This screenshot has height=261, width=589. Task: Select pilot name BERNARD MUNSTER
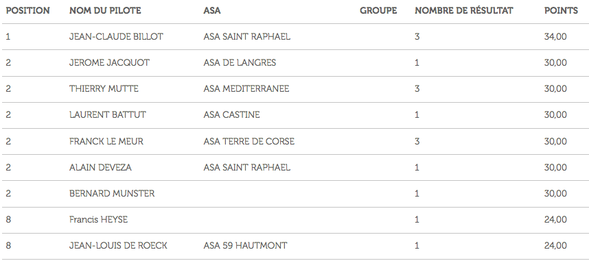[x=112, y=193]
